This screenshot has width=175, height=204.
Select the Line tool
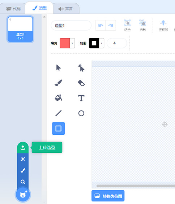pyautogui.click(x=58, y=113)
